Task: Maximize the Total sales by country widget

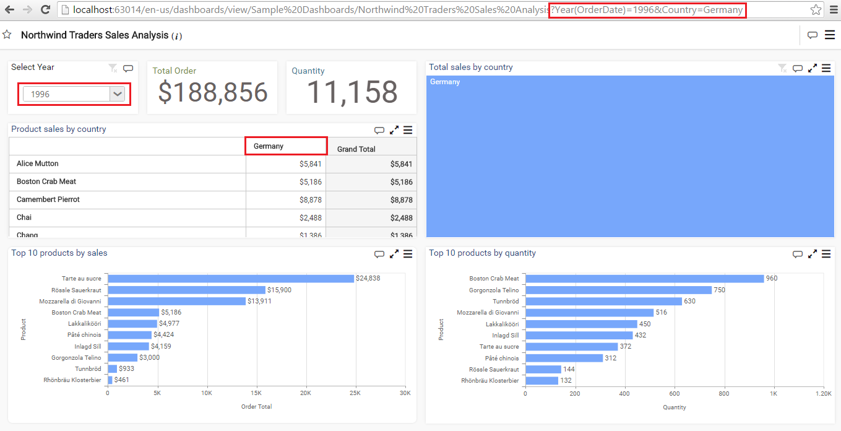Action: coord(813,68)
